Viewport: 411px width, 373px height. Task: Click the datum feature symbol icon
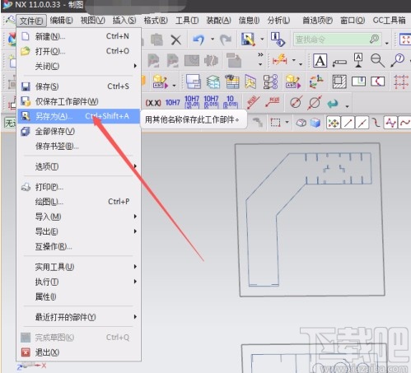pyautogui.click(x=358, y=60)
